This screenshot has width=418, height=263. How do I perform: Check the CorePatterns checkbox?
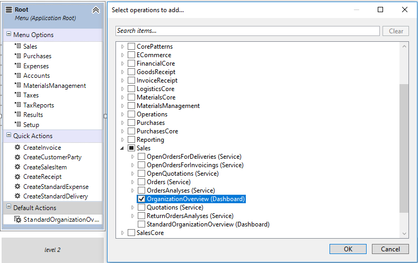(x=131, y=47)
